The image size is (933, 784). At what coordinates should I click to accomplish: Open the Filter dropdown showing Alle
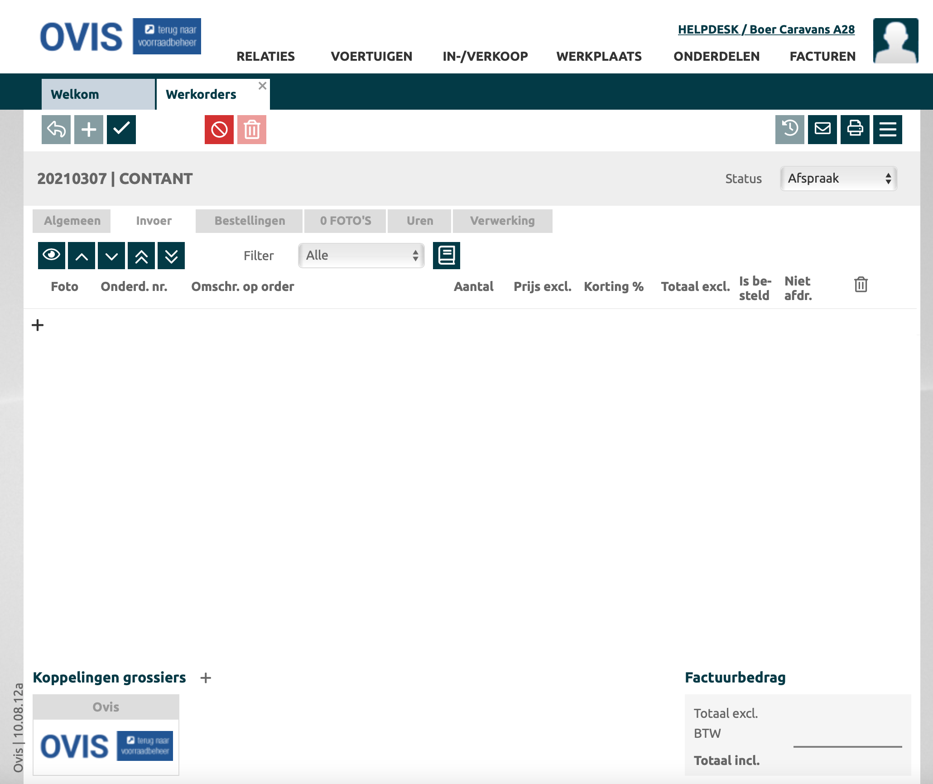pos(361,256)
